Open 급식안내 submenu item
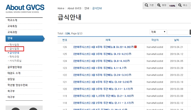The height and width of the screenshot is (110, 191). coord(14,53)
